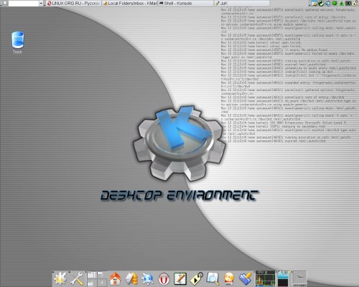Screen dimensions: 359x287
Task: Open the Trash desktop icon
Action: coord(18,42)
